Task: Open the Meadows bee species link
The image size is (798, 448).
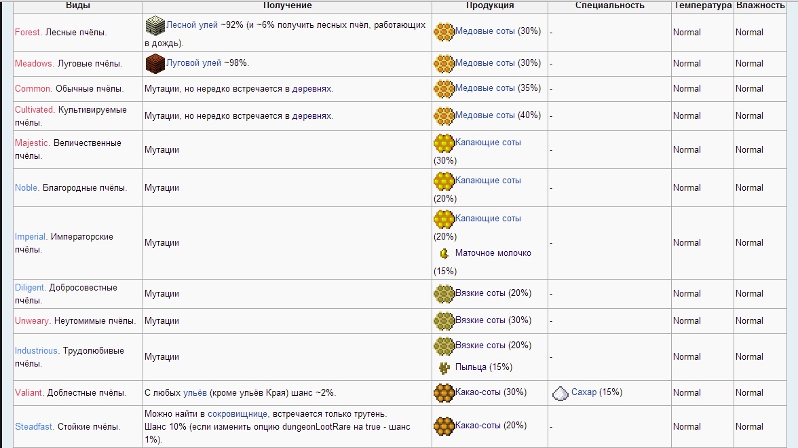Action: [x=33, y=63]
